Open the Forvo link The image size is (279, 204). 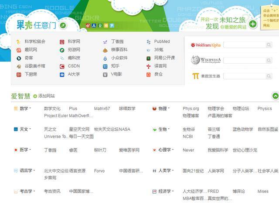point(99,171)
